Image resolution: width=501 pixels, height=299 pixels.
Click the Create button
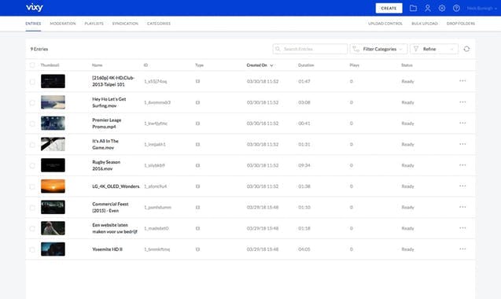point(389,9)
